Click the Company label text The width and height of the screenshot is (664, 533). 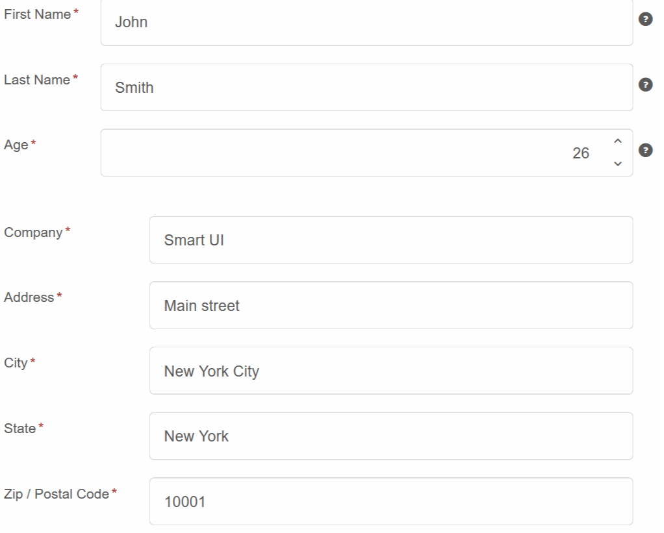coord(33,232)
